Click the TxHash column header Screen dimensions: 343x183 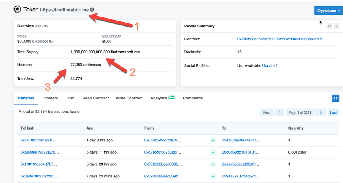[27, 128]
